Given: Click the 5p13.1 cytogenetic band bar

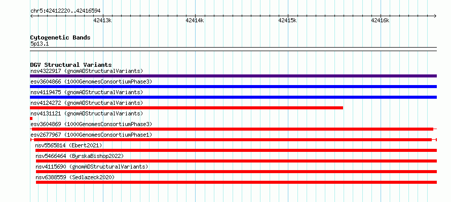Looking at the screenshot, I should pos(233,49).
